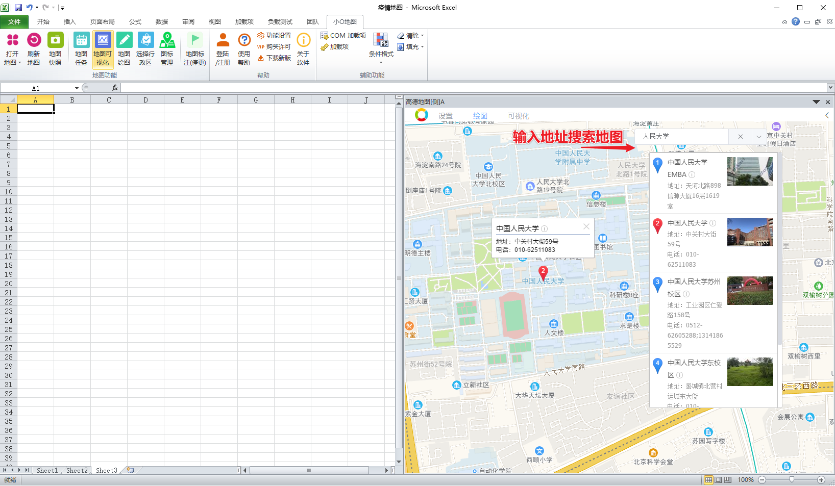
Task: Click the 人文楼 POI icon on map
Action: 554,324
